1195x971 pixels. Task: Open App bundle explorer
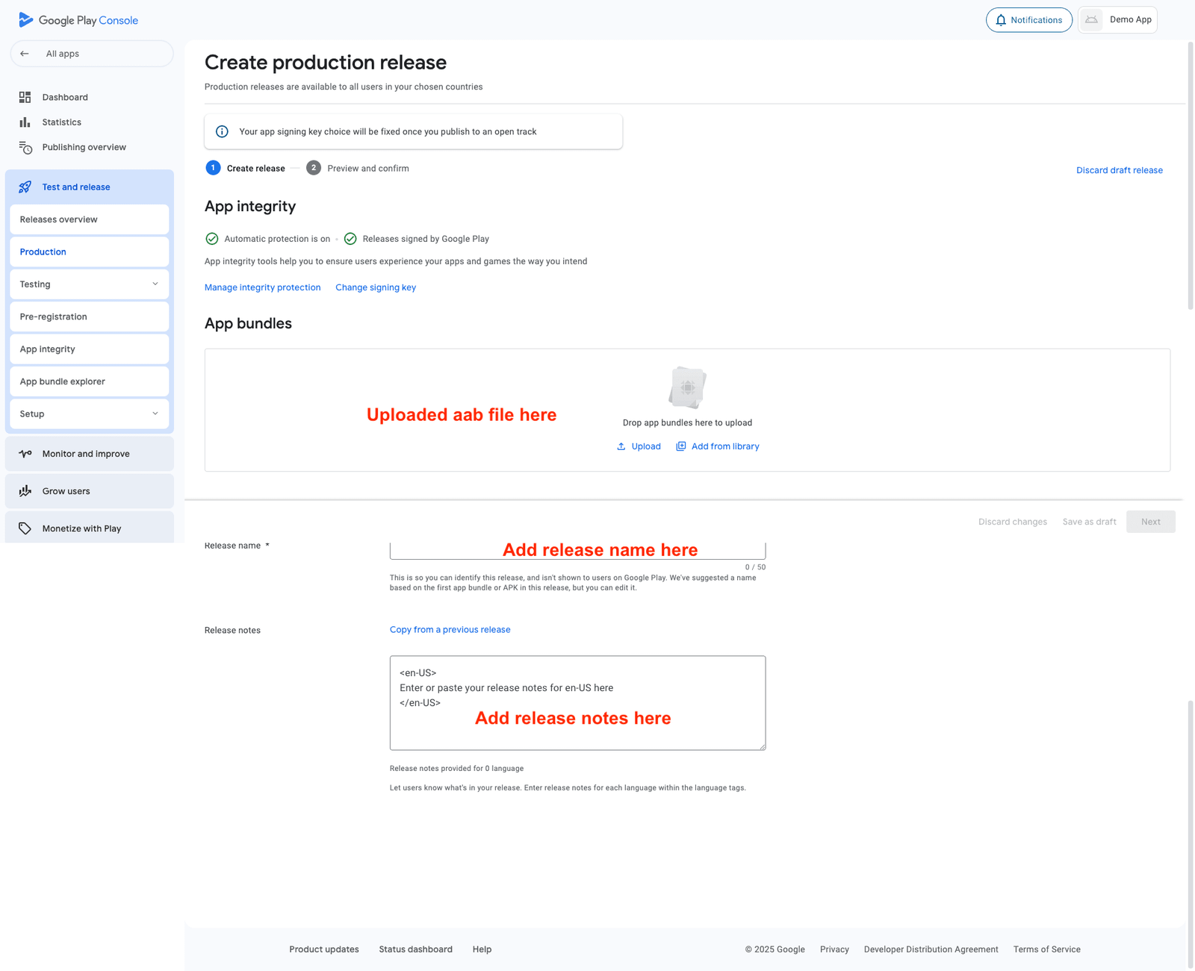(x=90, y=381)
